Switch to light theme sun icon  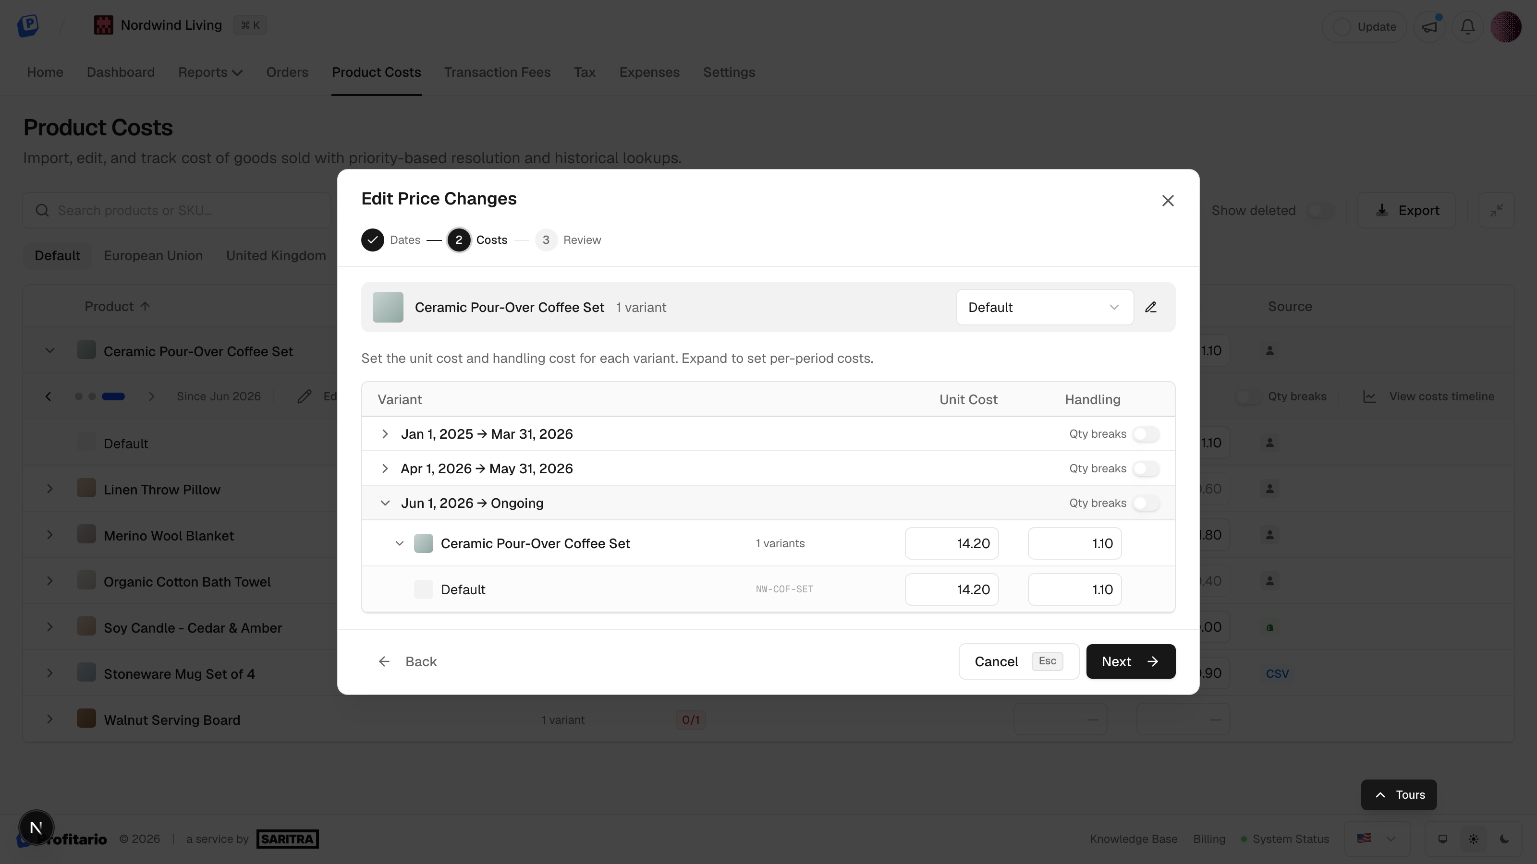tap(1473, 839)
